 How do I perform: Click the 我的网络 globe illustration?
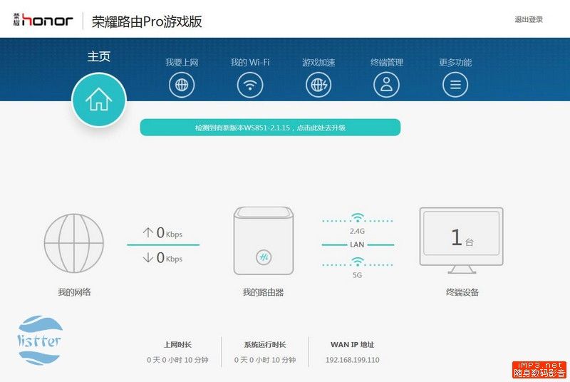(x=74, y=243)
